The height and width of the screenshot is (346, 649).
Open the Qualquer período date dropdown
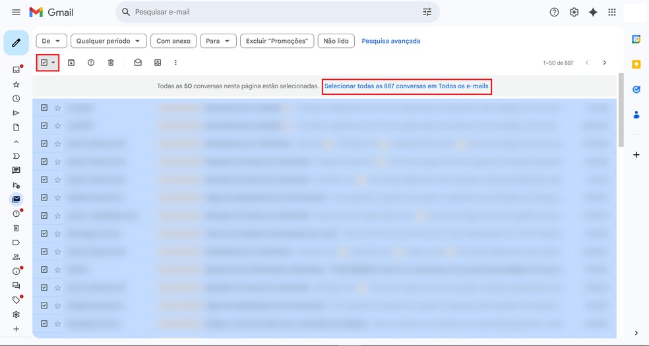(109, 41)
